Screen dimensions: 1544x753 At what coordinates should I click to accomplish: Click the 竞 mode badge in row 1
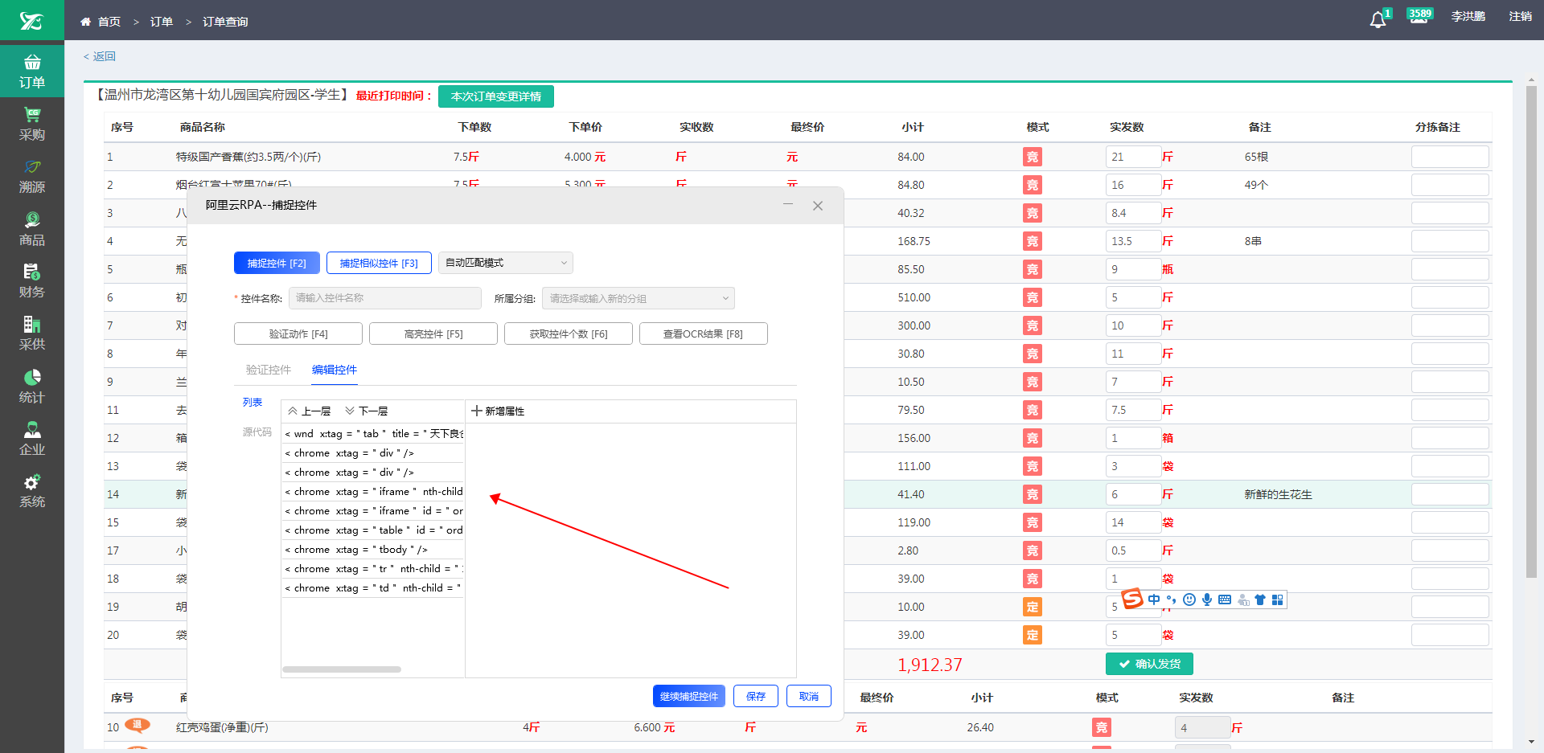point(1033,157)
